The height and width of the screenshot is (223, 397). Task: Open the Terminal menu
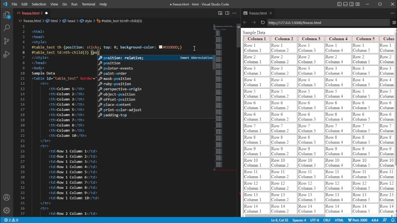tap(88, 4)
